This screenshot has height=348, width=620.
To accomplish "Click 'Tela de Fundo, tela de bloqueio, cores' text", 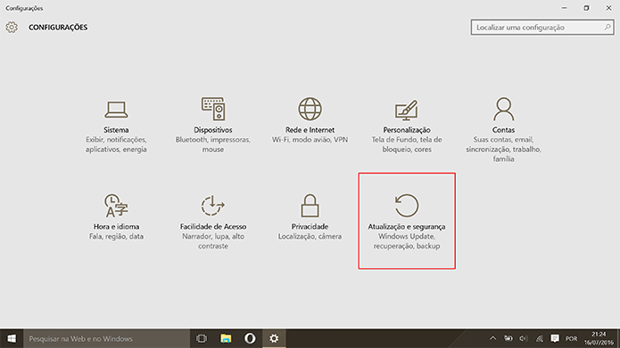I will [x=407, y=144].
